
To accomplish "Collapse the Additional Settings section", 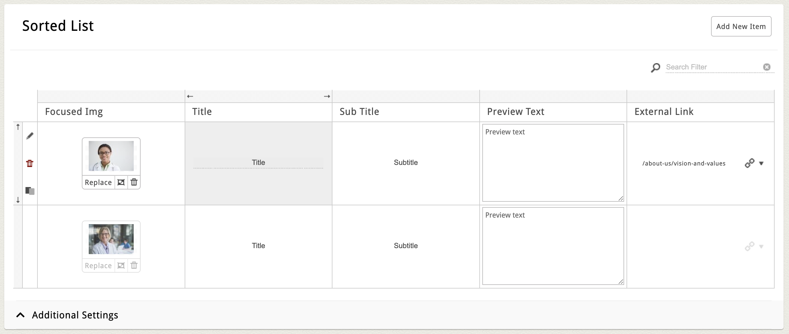I will point(20,315).
